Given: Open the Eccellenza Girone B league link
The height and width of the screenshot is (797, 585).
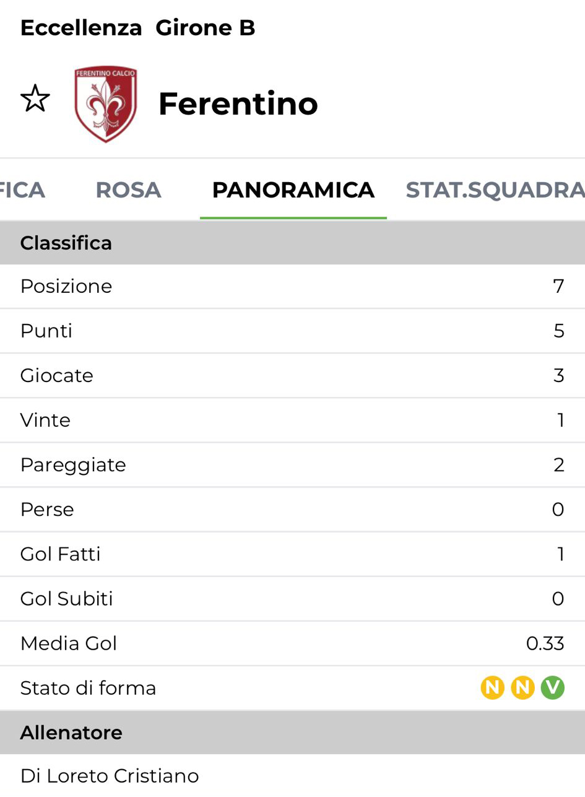Looking at the screenshot, I should tap(137, 28).
